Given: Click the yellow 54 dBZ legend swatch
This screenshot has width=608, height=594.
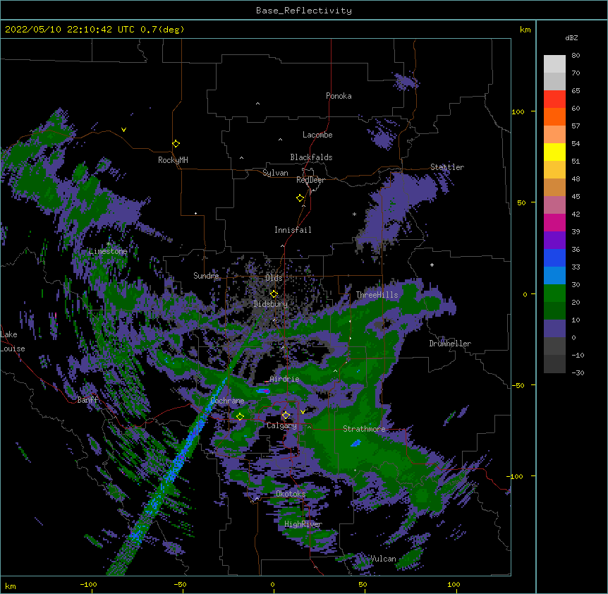Looking at the screenshot, I should pos(554,152).
